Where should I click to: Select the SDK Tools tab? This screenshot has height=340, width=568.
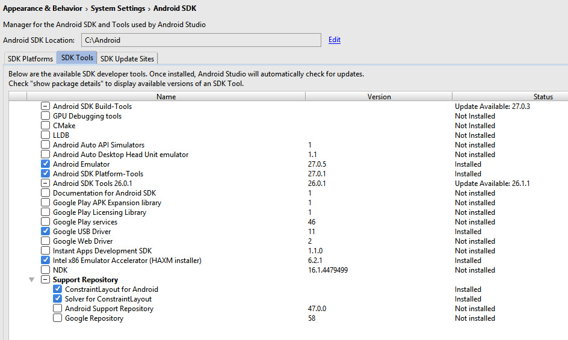[x=77, y=58]
